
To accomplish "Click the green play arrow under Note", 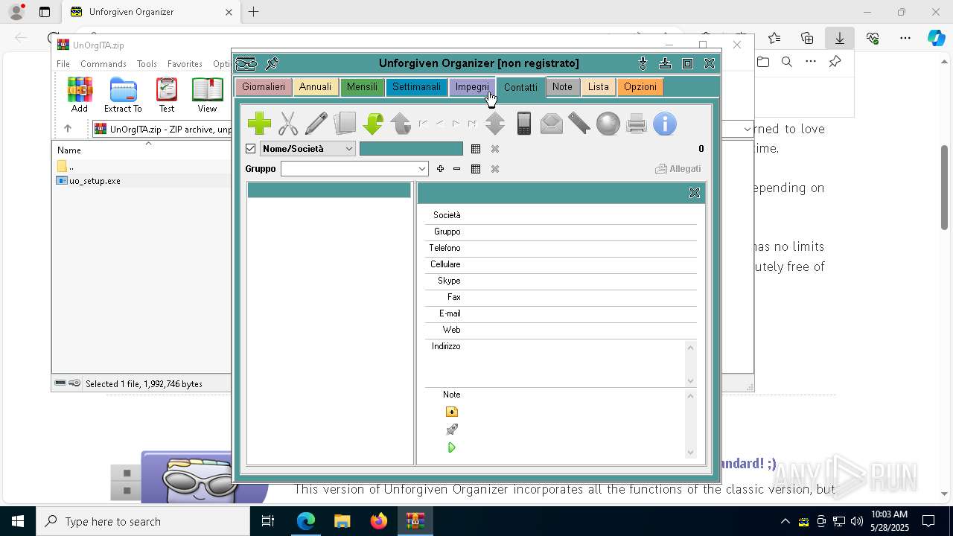I will [452, 447].
